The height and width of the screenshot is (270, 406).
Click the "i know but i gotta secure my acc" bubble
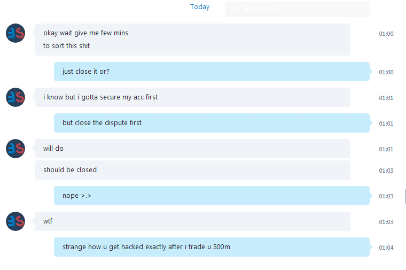pyautogui.click(x=192, y=97)
